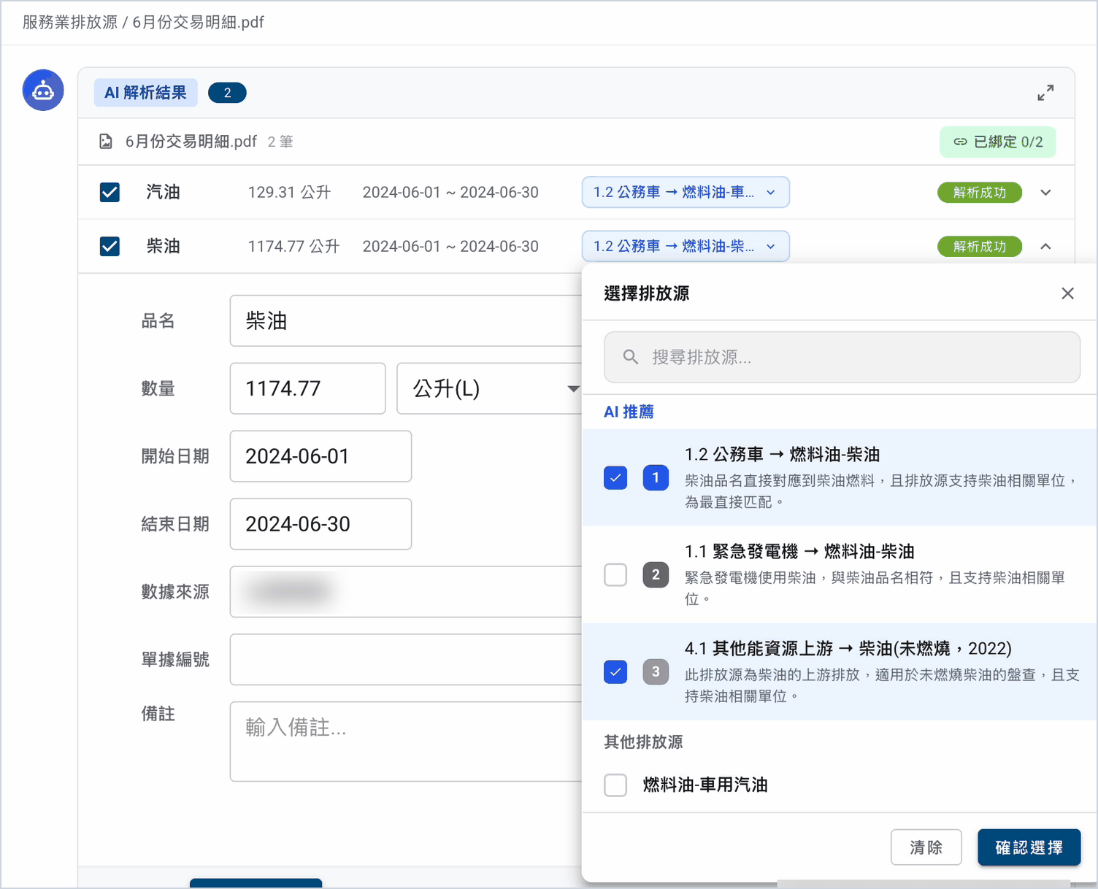
Task: Click the 129.31 公升 quantity text
Action: pyautogui.click(x=289, y=192)
